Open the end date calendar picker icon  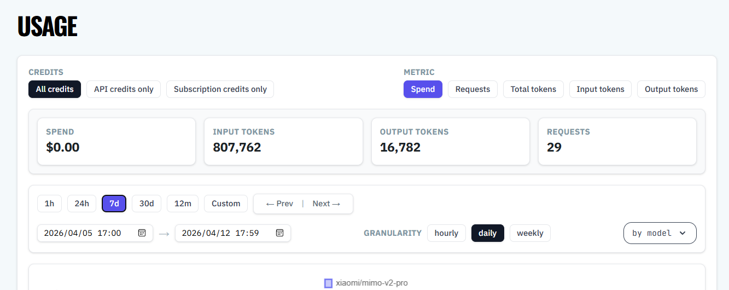(279, 233)
